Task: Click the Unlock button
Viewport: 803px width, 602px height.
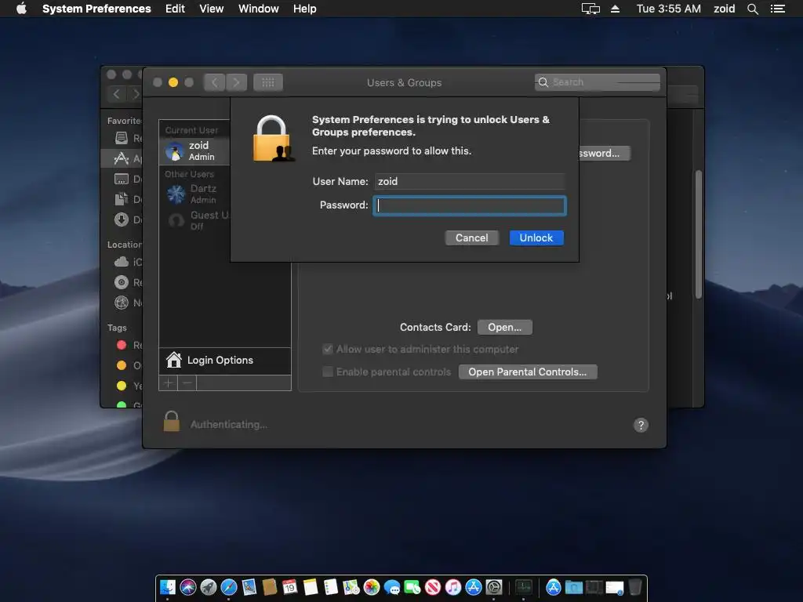Action: click(x=536, y=238)
